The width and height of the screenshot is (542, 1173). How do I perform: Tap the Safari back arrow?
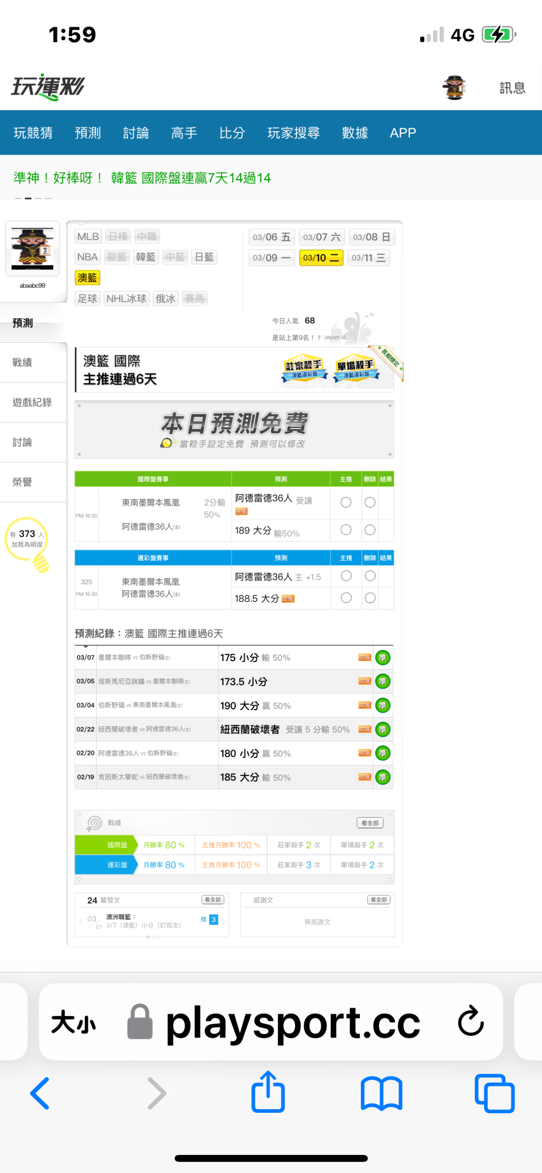(40, 1093)
